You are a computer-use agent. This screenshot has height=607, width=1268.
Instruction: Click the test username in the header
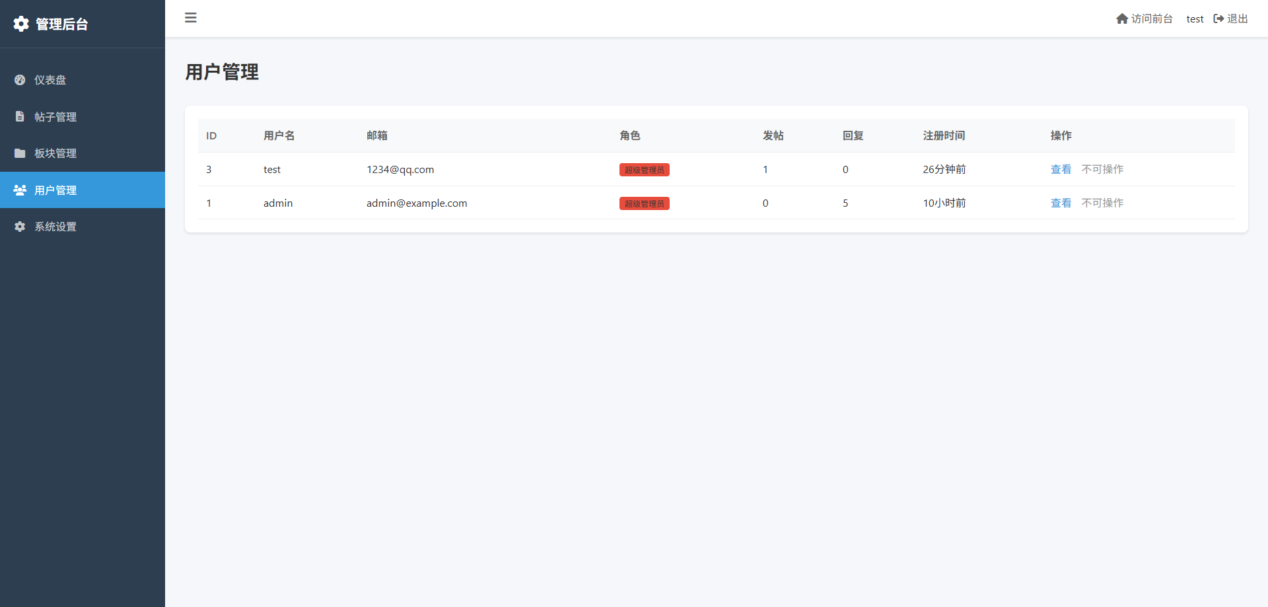click(x=1195, y=19)
